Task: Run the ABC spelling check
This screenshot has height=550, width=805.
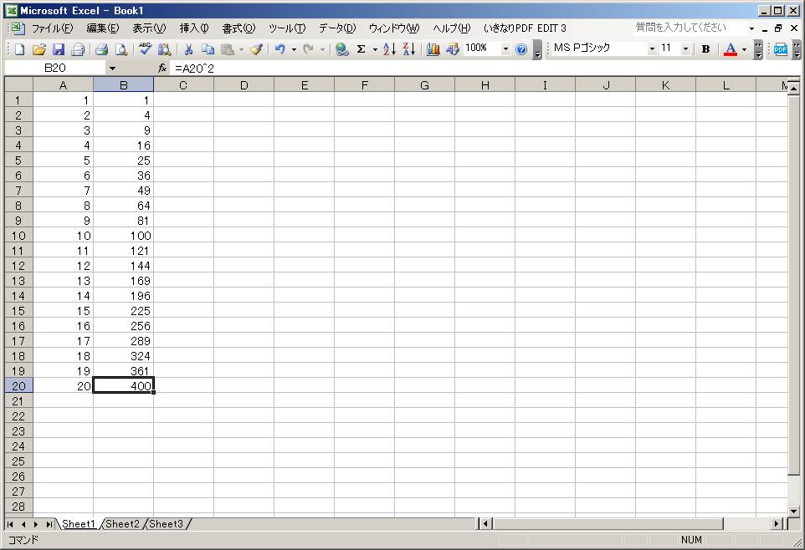Action: pyautogui.click(x=145, y=49)
